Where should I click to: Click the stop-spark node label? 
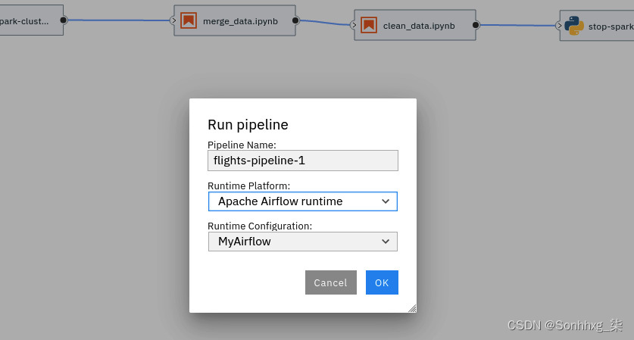point(611,27)
